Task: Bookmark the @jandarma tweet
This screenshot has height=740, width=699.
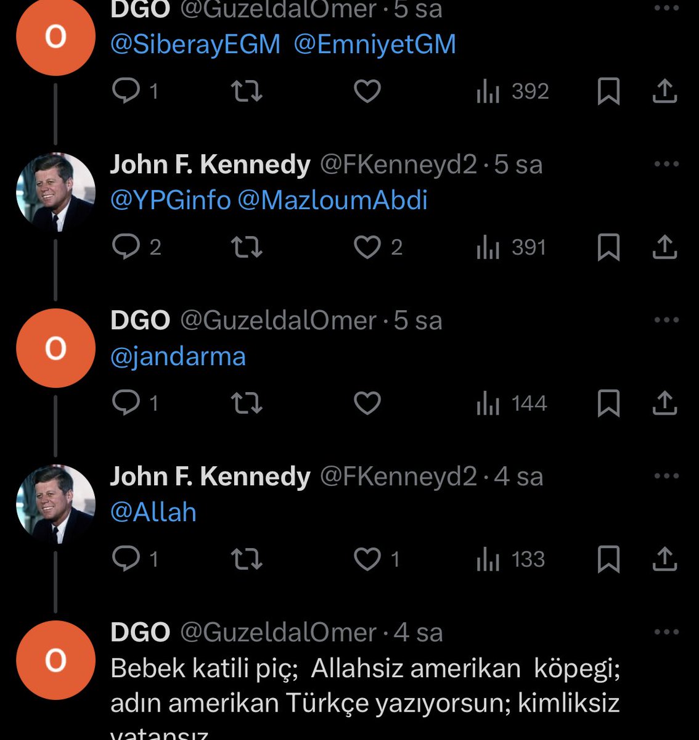Action: coord(608,403)
